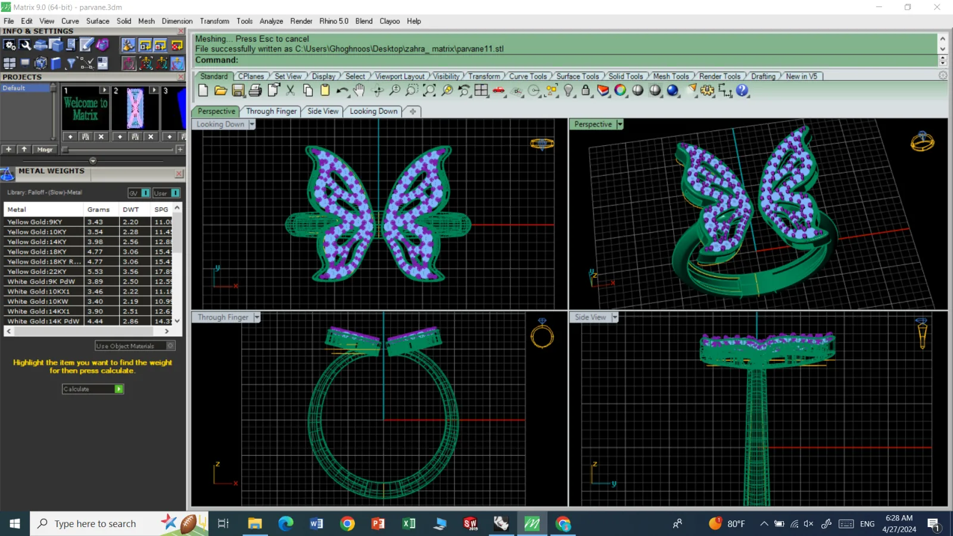Screen dimensions: 953x536
Task: Click the Print icon
Action: tap(256, 91)
